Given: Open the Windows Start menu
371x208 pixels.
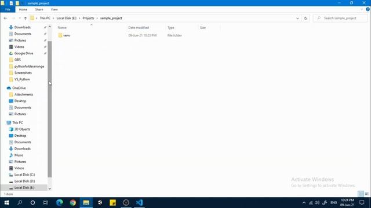Looking at the screenshot, I should tap(6, 203).
